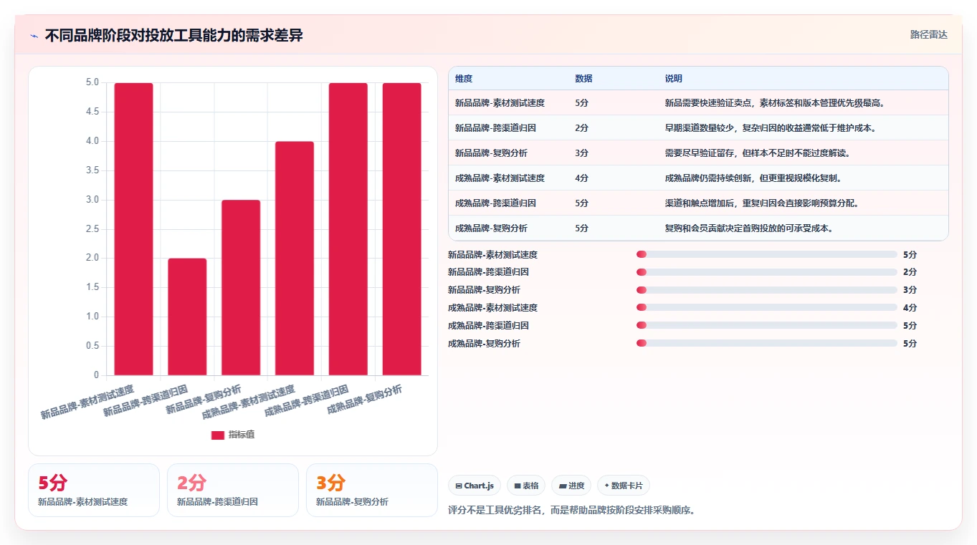The width and height of the screenshot is (977, 545).
Task: Click the Chart.js tag button
Action: click(475, 486)
